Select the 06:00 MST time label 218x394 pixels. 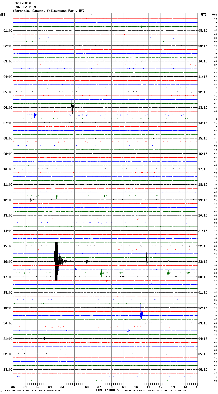coord(8,108)
